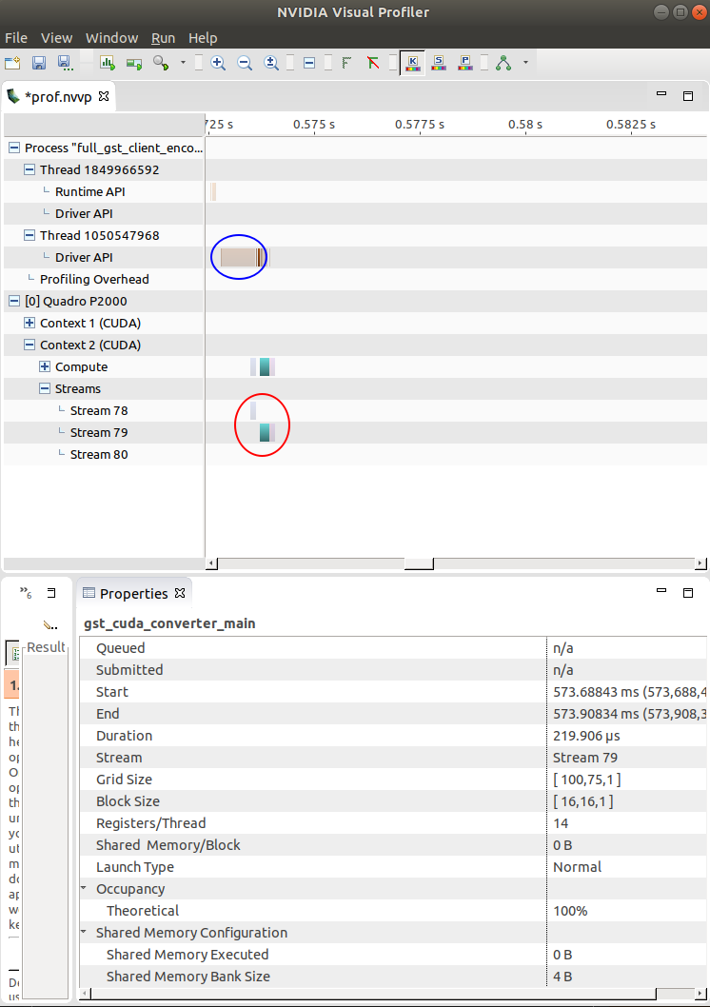
Task: Select the Stream 78 row
Action: (x=104, y=411)
